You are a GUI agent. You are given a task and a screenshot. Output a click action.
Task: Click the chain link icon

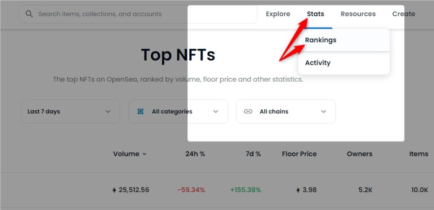248,112
